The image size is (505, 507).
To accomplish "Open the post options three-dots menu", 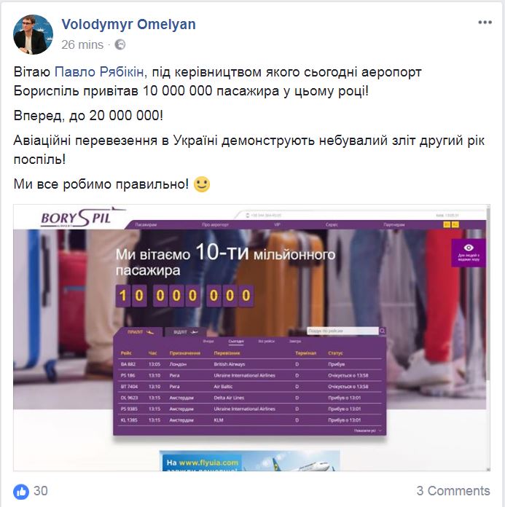I will click(x=485, y=23).
